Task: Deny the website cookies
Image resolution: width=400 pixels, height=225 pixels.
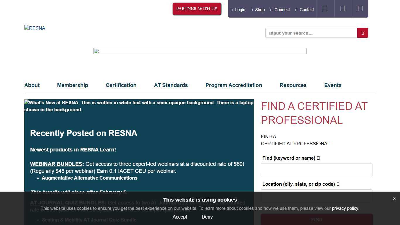Action: coord(207,217)
